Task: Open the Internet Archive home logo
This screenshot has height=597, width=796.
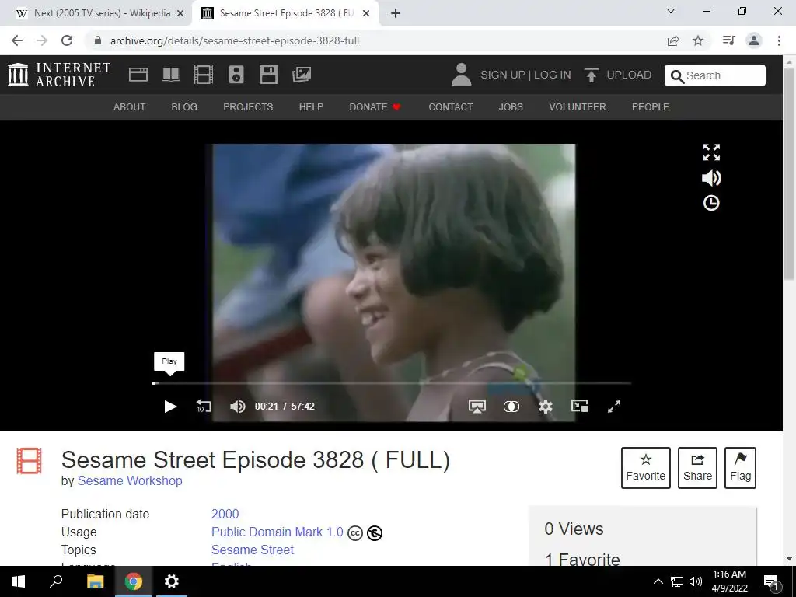Action: (59, 75)
